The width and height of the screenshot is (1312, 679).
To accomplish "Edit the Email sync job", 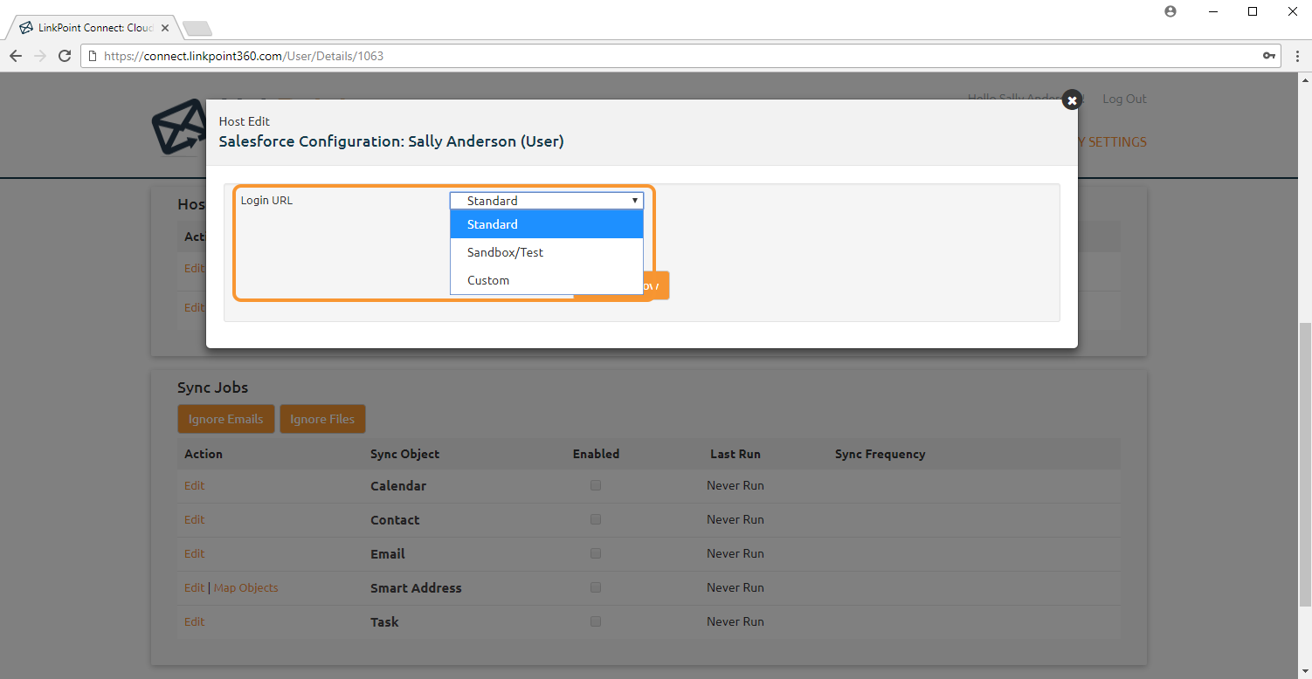I will [x=194, y=553].
